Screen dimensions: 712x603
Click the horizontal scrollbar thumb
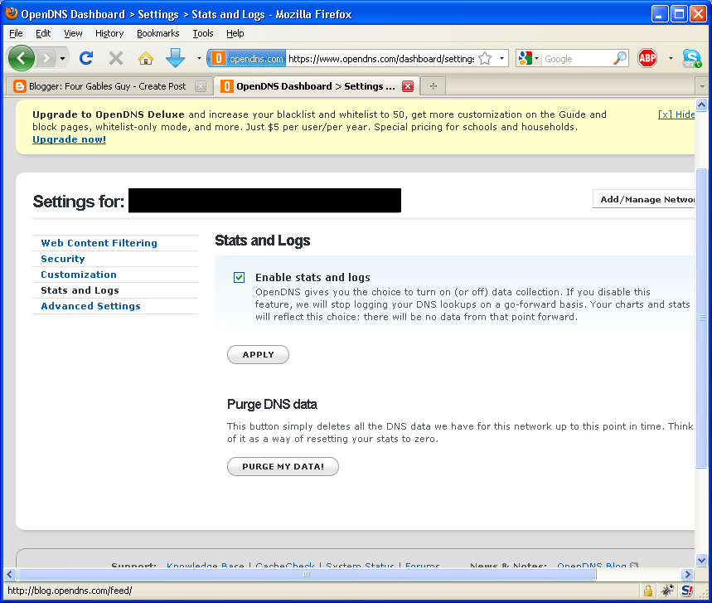click(307, 574)
